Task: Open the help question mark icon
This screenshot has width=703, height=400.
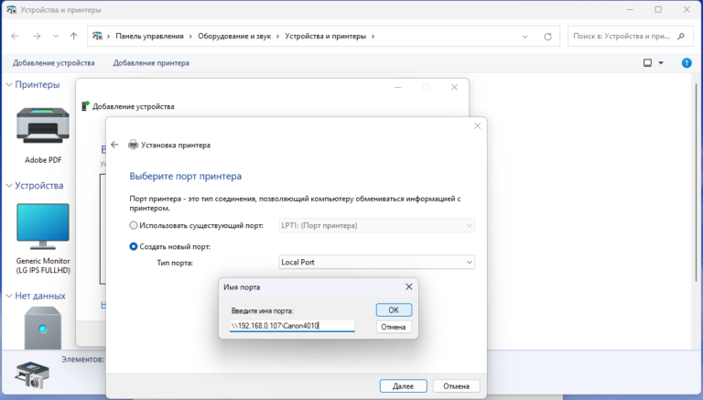Action: tap(687, 63)
